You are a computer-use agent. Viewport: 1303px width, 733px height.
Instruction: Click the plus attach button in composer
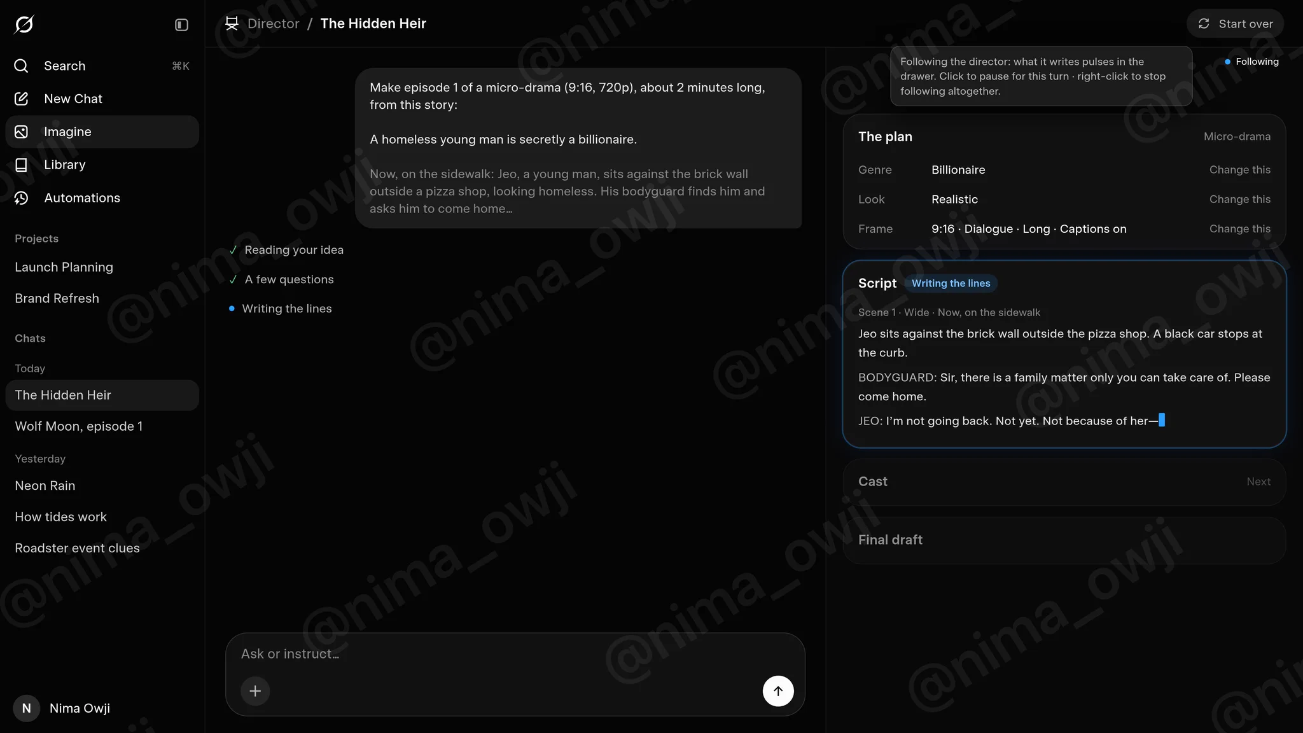(255, 691)
